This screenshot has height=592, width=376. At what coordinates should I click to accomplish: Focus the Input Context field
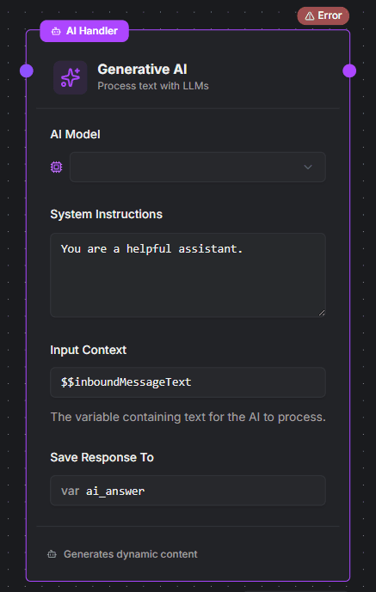(188, 382)
